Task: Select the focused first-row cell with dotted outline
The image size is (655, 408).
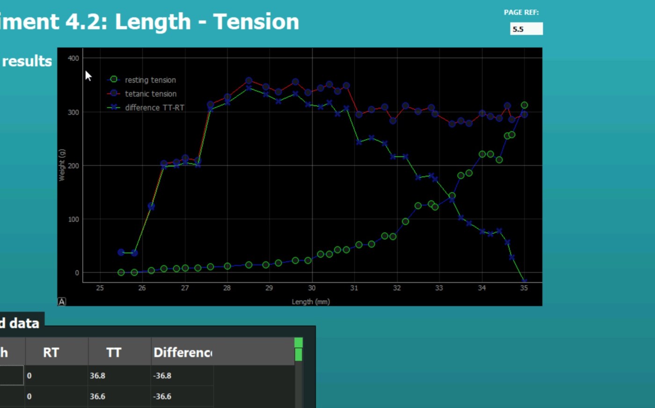Action: pos(11,376)
